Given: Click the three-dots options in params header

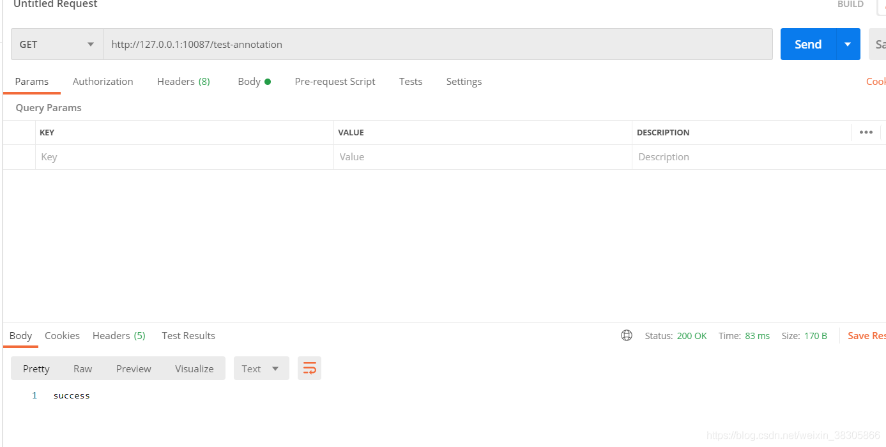Looking at the screenshot, I should tap(866, 132).
